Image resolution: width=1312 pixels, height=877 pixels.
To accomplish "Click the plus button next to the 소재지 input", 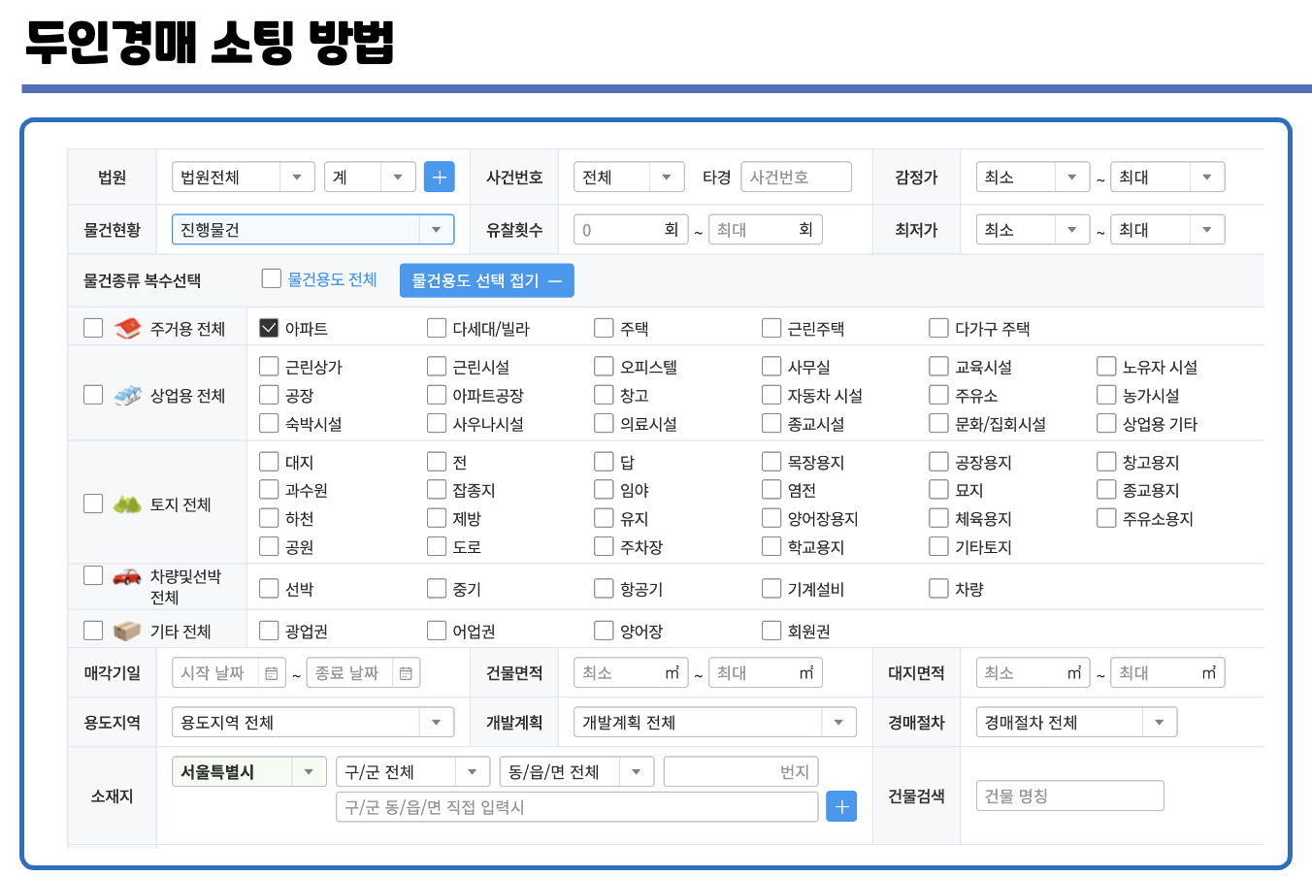I will [841, 806].
